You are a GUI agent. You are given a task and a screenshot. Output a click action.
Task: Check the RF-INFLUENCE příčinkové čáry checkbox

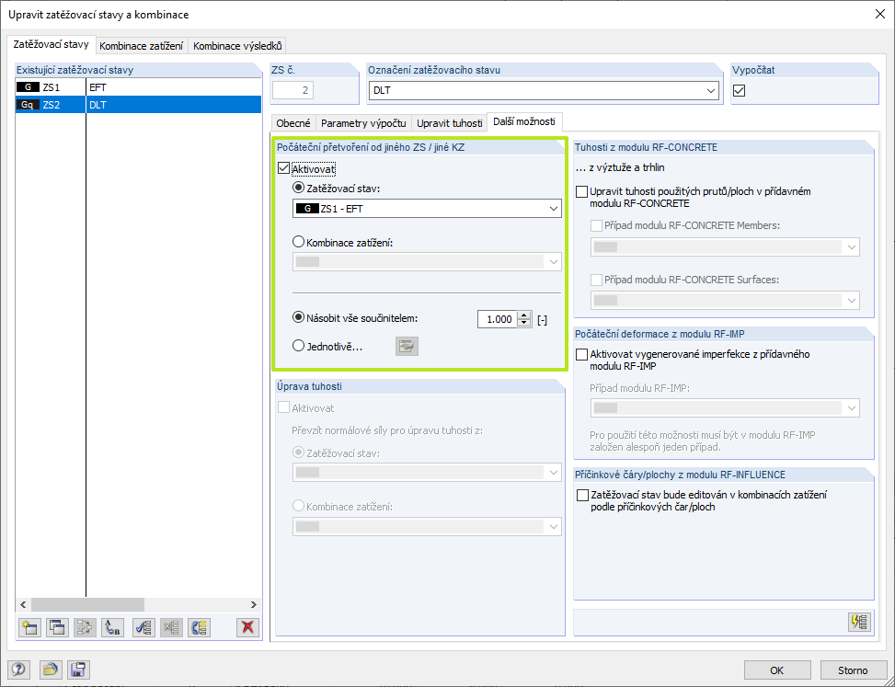click(x=582, y=496)
